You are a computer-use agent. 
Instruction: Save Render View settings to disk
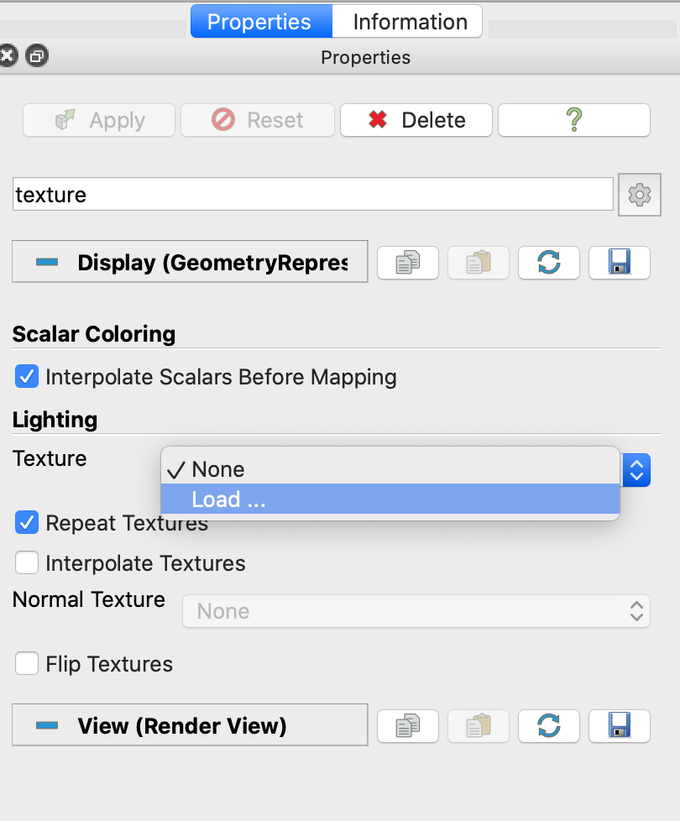point(619,725)
